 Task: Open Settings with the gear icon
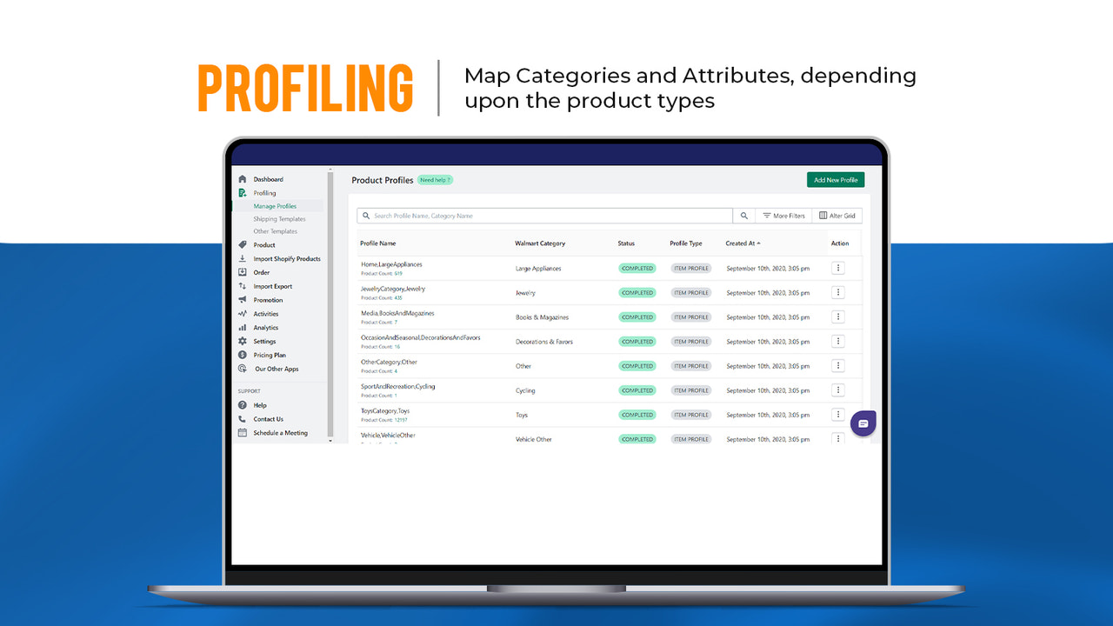(x=243, y=341)
